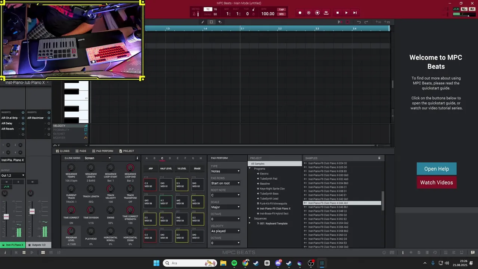The width and height of the screenshot is (478, 269).
Task: Switch to the PAD PERFORM tab
Action: point(102,151)
